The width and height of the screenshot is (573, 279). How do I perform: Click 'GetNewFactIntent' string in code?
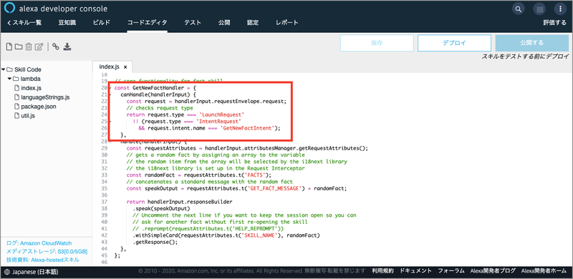pyautogui.click(x=247, y=128)
